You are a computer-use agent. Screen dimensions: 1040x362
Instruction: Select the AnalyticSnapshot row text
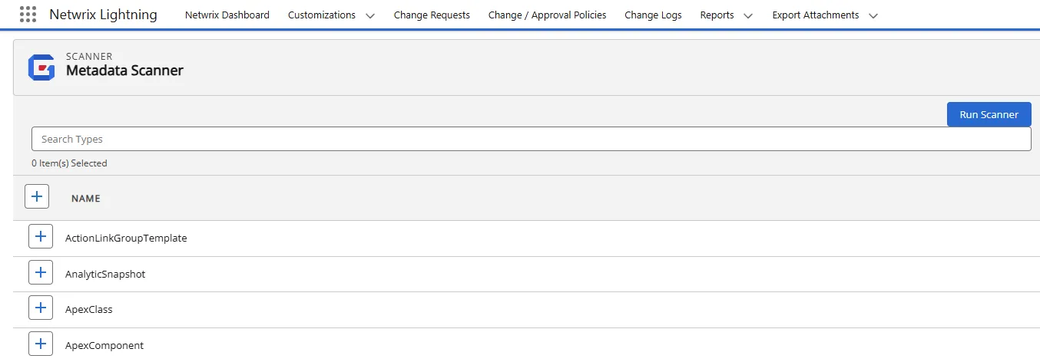105,274
